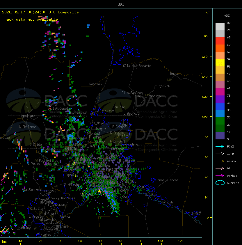Select the light gray 70–80 dBZ swatch

point(220,26)
